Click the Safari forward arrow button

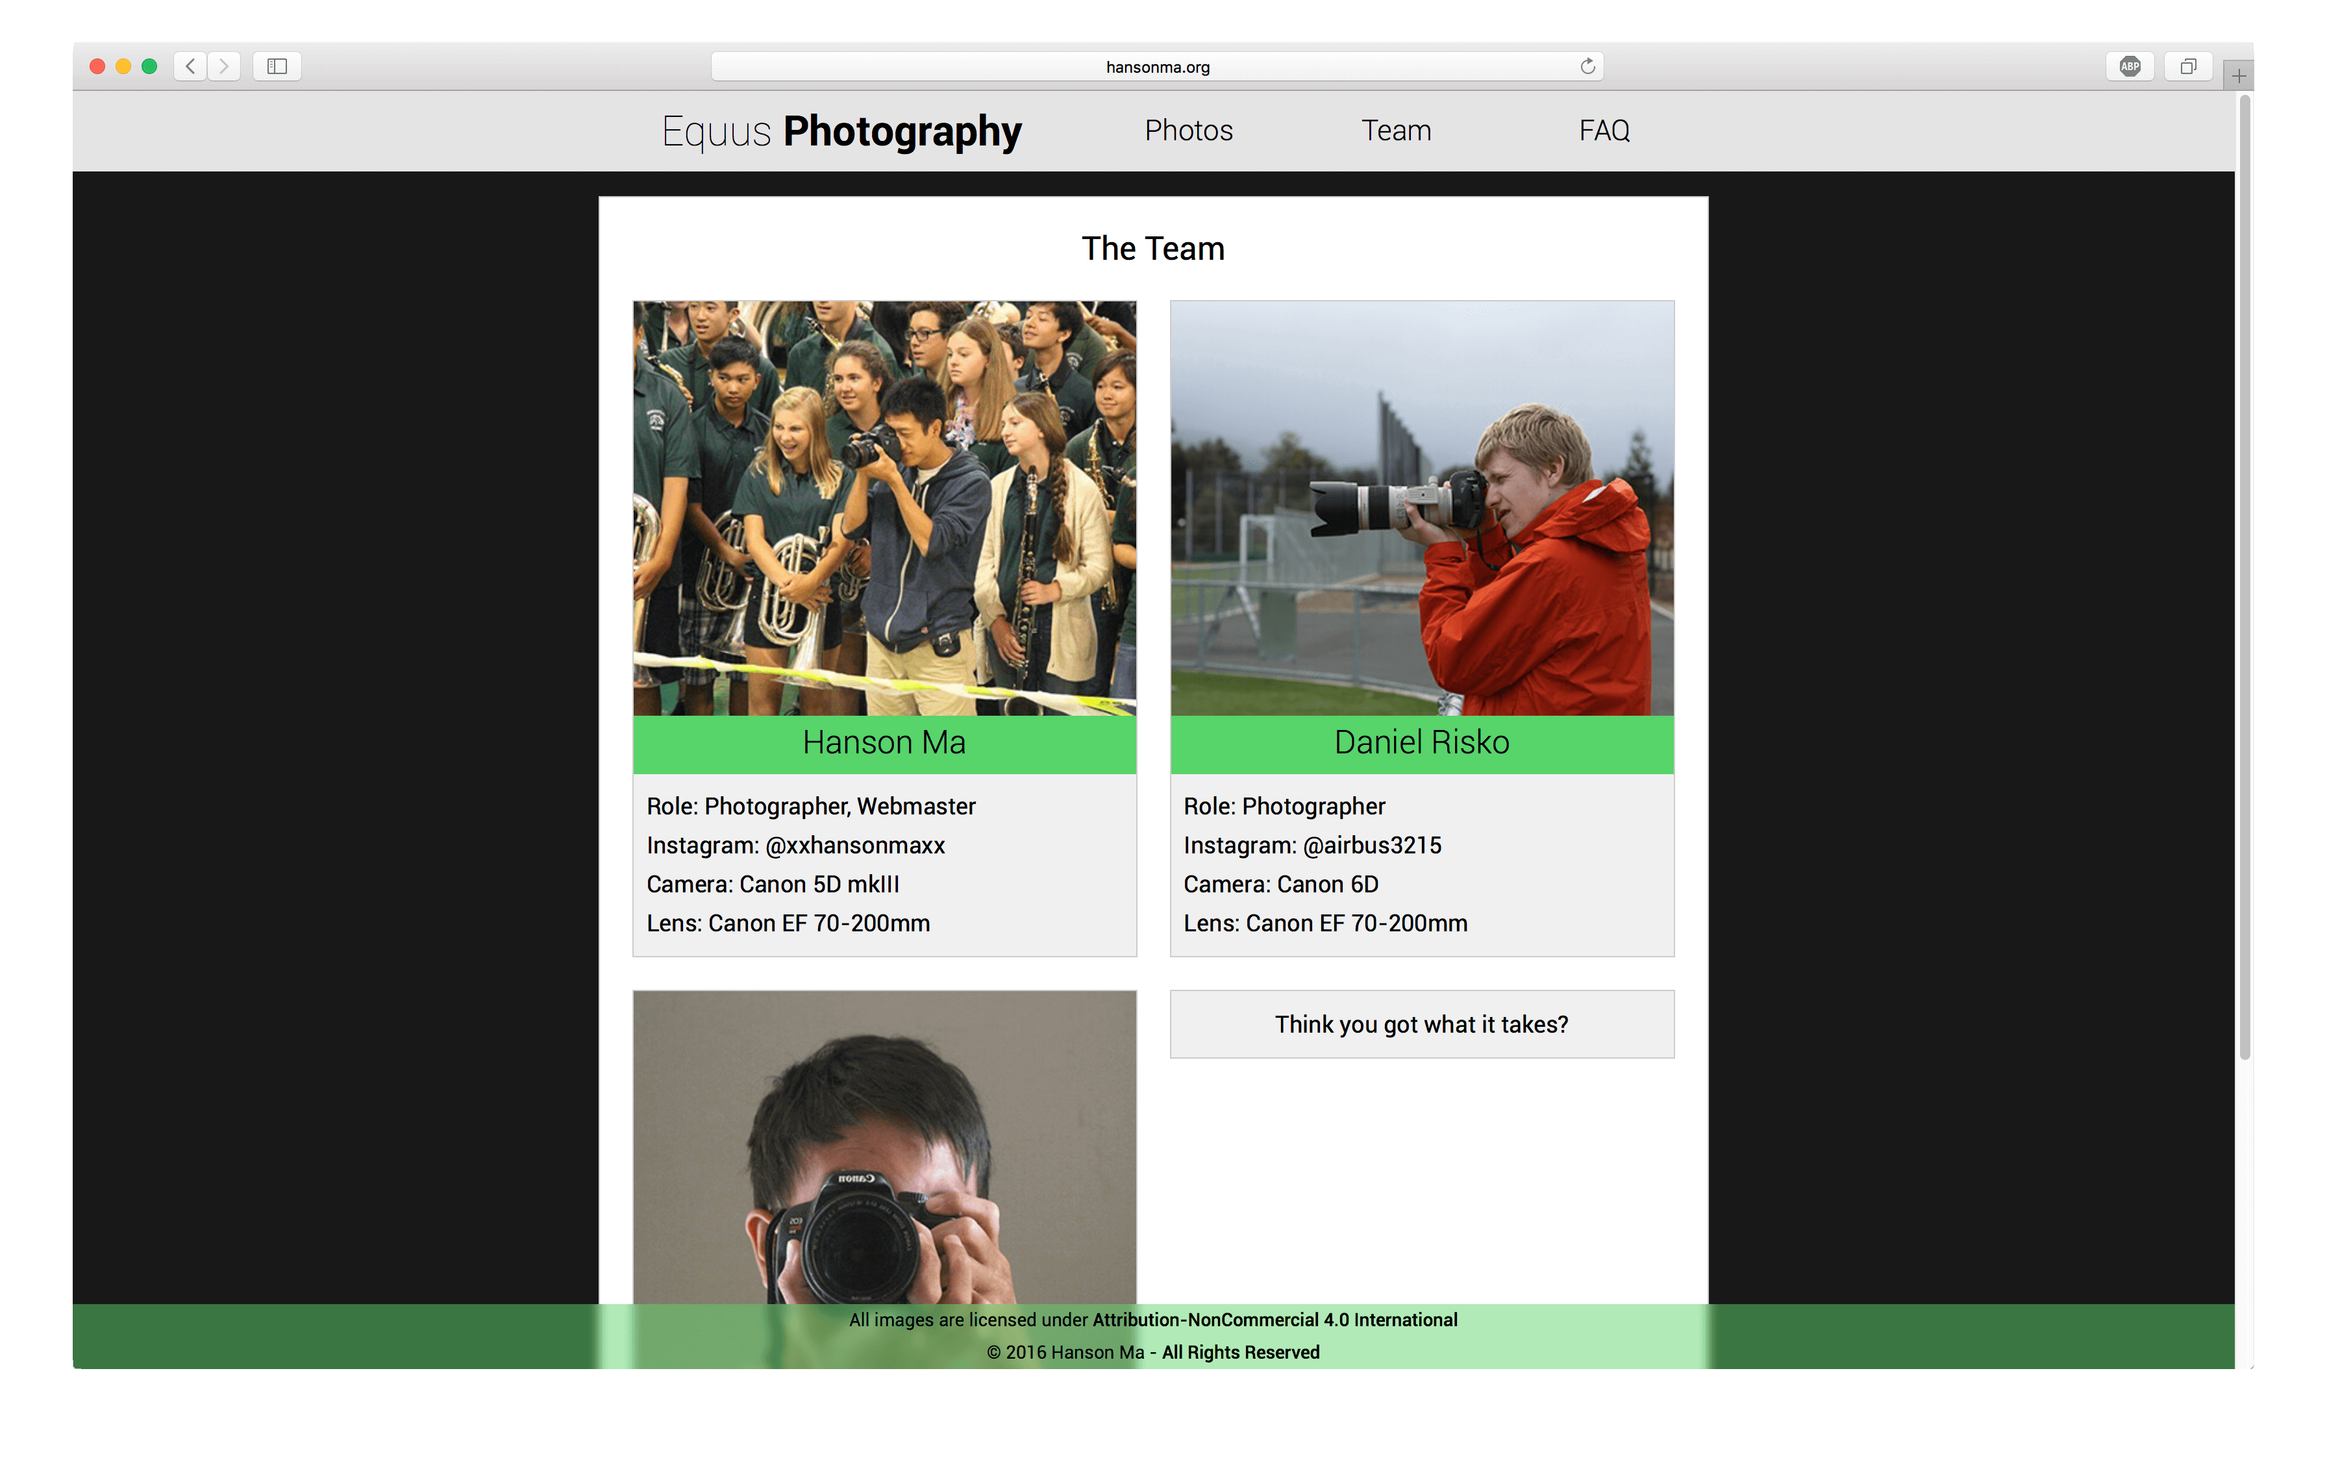(224, 66)
